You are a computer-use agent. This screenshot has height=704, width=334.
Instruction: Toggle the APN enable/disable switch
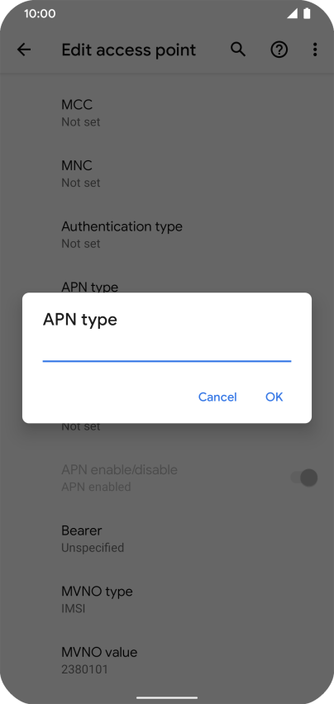tap(304, 478)
